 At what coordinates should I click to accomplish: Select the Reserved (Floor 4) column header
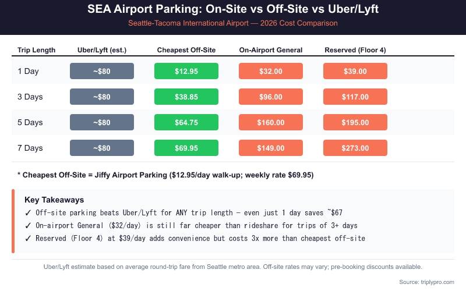click(x=355, y=50)
